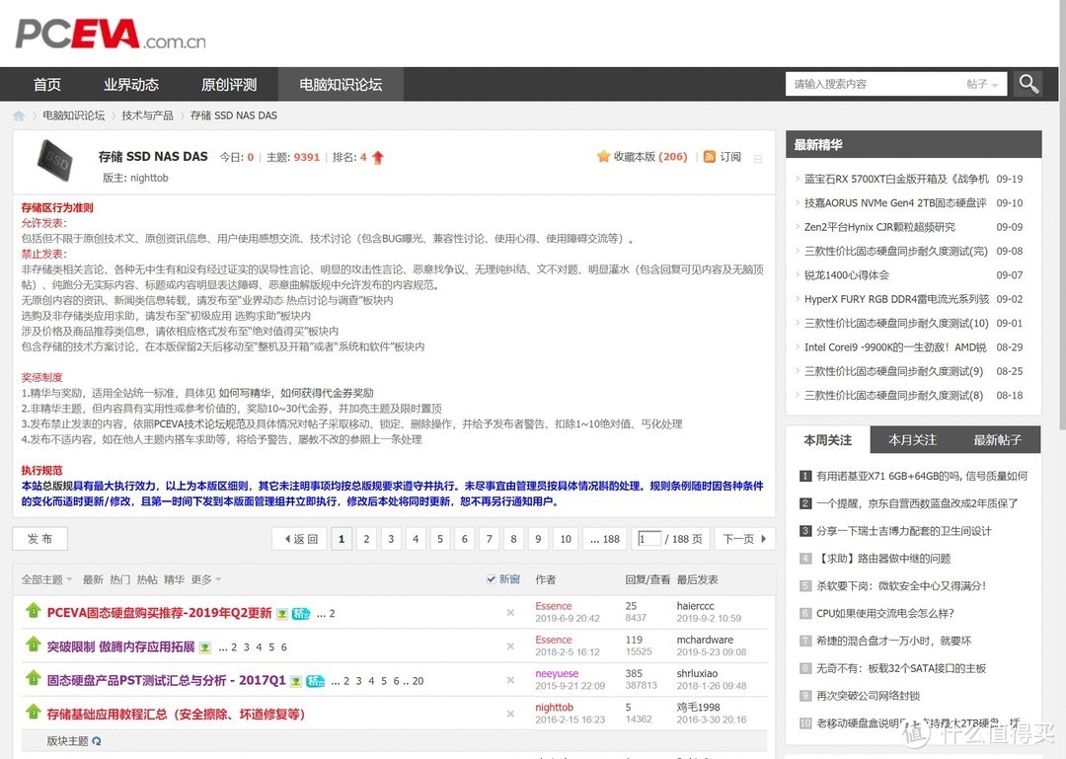Click the star icon beside 收藏本版

pyautogui.click(x=603, y=156)
